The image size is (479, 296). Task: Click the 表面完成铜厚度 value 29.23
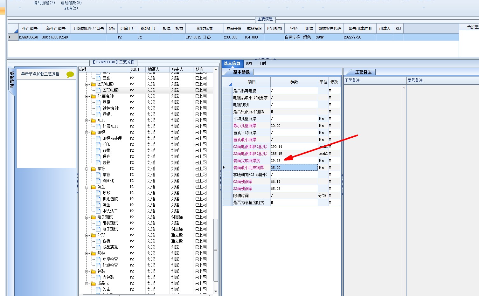tap(294, 161)
